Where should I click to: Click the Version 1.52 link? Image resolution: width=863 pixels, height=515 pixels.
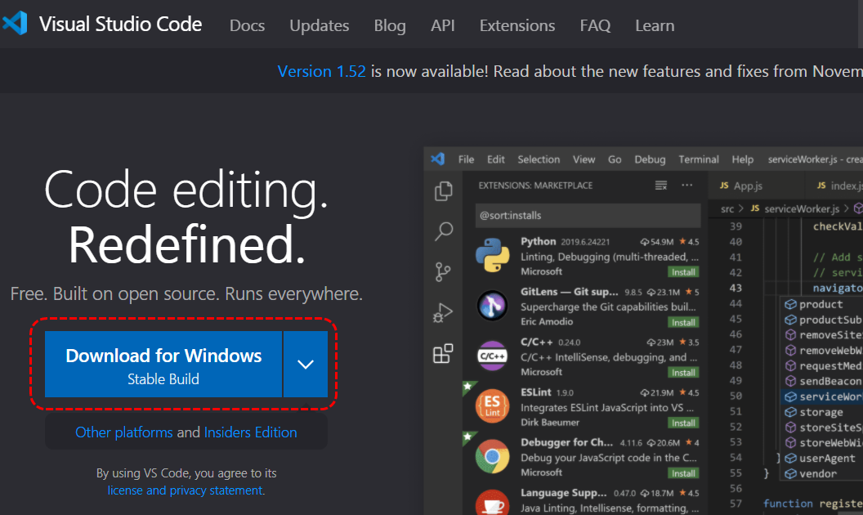pyautogui.click(x=321, y=71)
